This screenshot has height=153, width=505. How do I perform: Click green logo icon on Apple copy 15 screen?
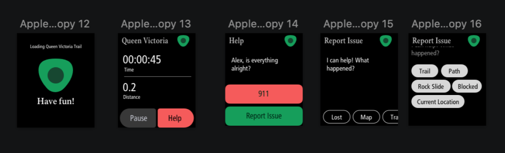[x=386, y=41]
